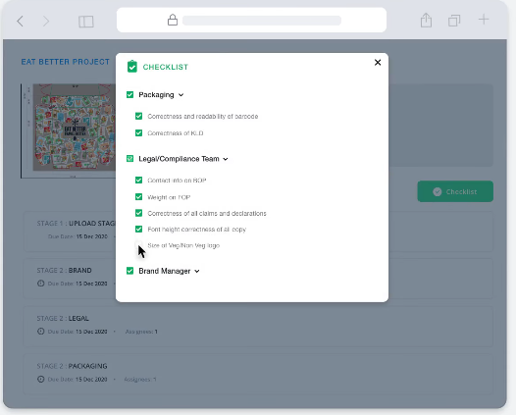Expand the Brand Manager chevron
Viewport: 516px width, 415px height.
(x=197, y=271)
